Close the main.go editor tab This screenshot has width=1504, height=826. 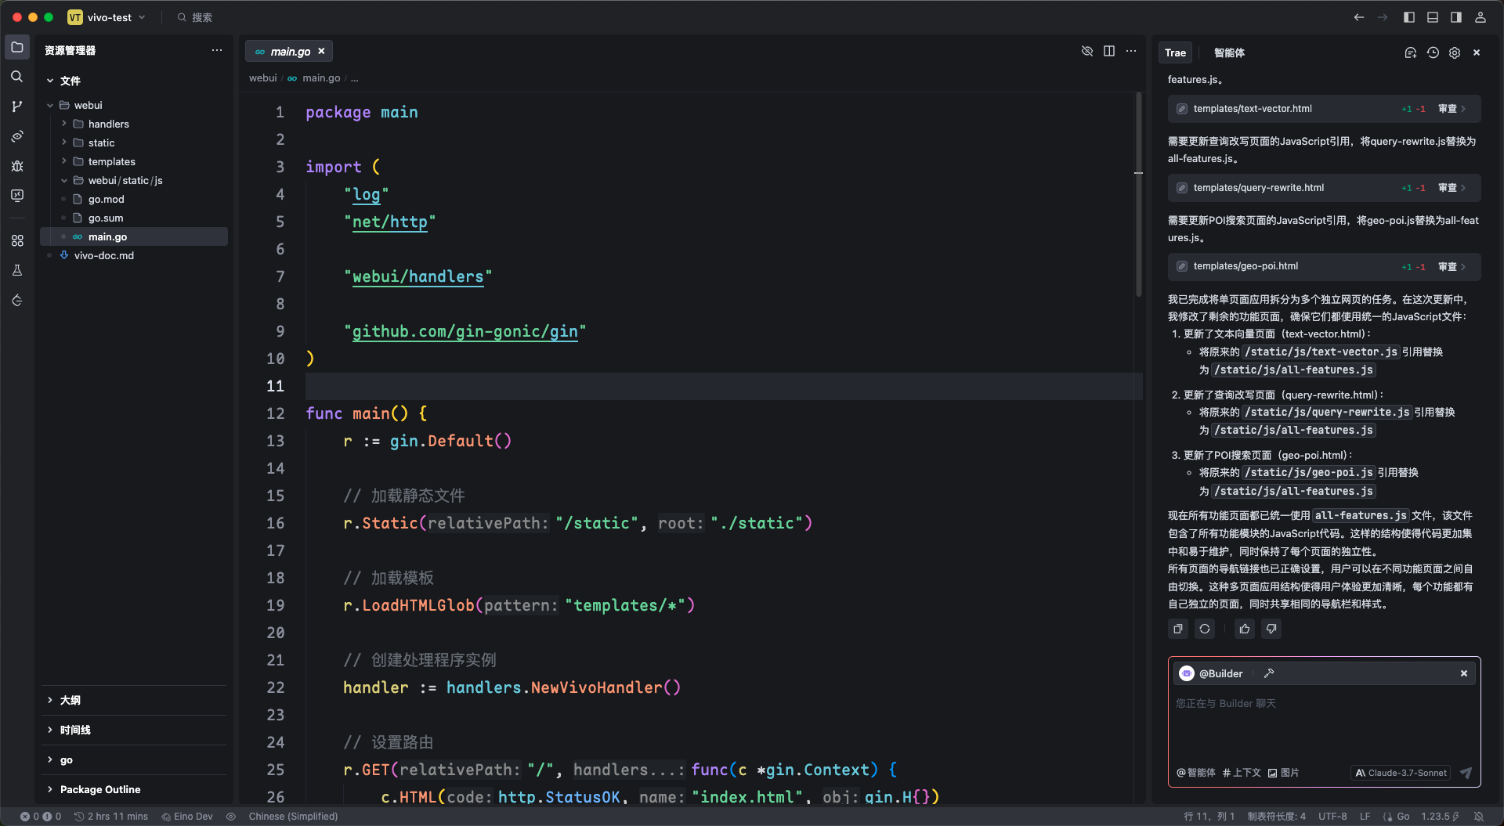[321, 52]
